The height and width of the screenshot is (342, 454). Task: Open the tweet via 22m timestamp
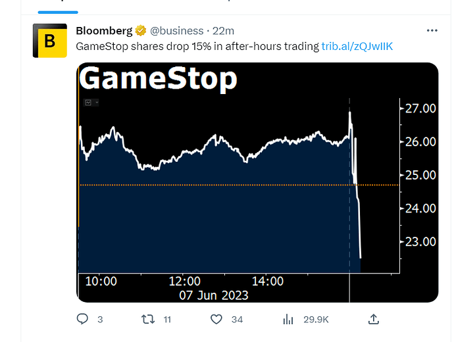click(x=223, y=31)
